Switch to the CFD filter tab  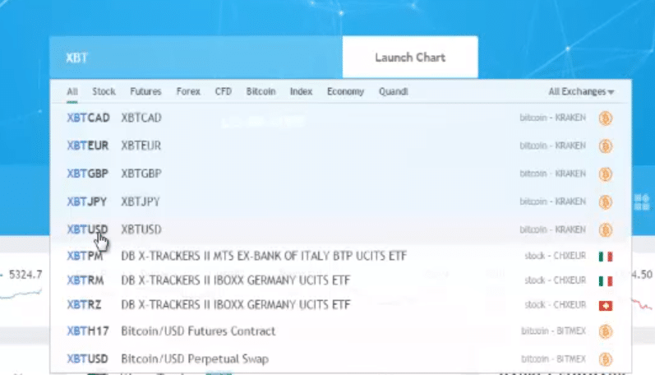click(223, 91)
